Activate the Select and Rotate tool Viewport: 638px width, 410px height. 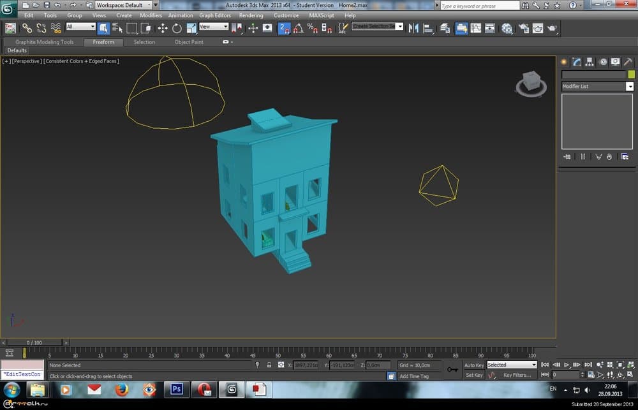tap(177, 28)
